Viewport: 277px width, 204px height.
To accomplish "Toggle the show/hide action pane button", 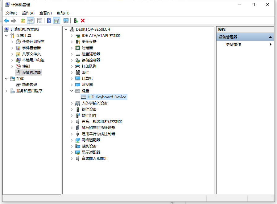I will point(56,21).
